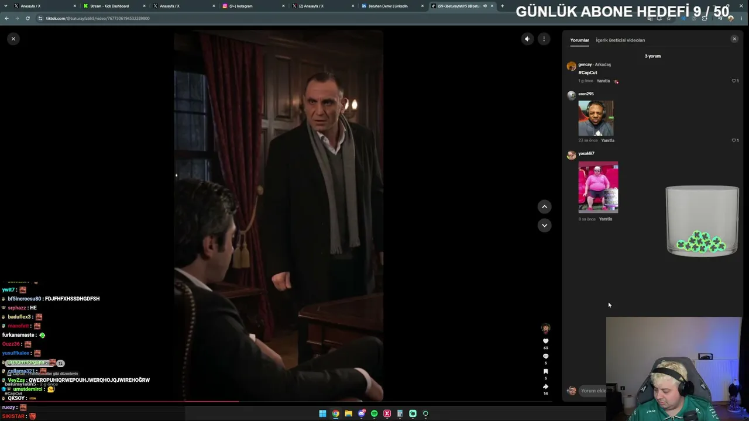Image resolution: width=749 pixels, height=421 pixels.
Task: Open the video's three-dot options menu
Action: click(x=544, y=39)
